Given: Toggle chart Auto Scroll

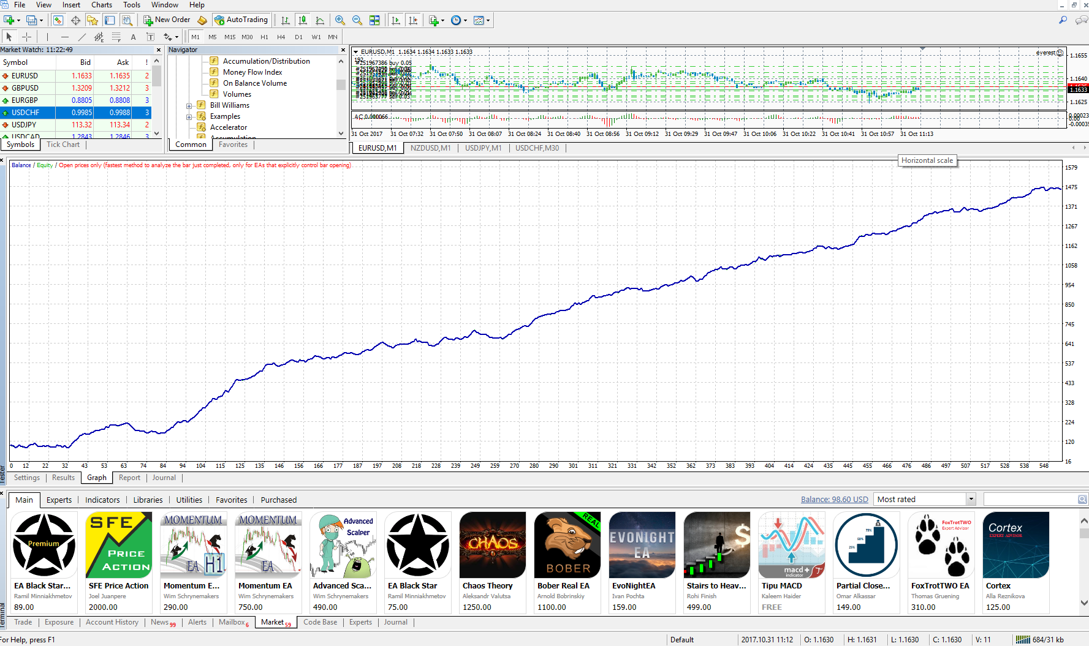Looking at the screenshot, I should (396, 20).
